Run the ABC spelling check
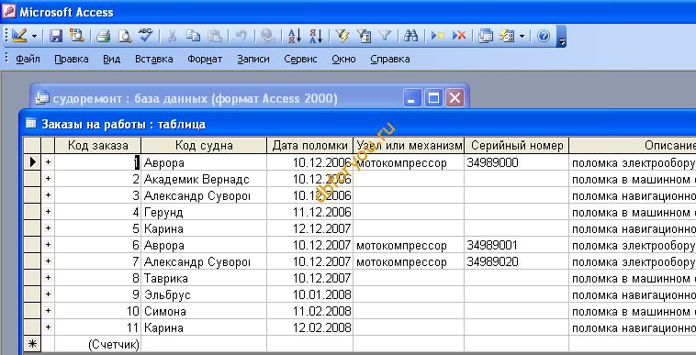This screenshot has width=696, height=355. 145,35
